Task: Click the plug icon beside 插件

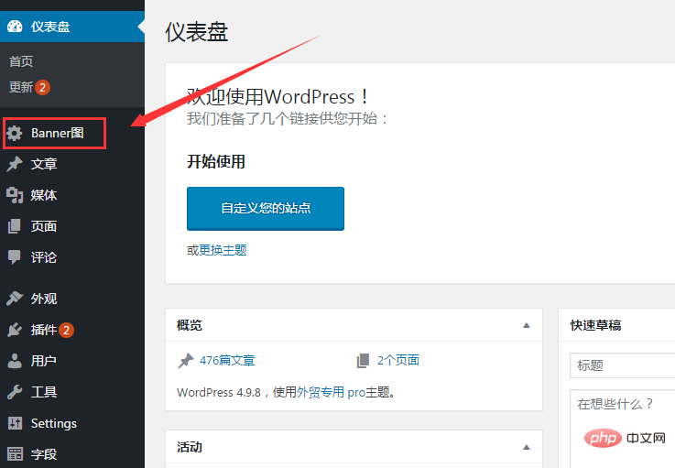Action: click(x=15, y=330)
